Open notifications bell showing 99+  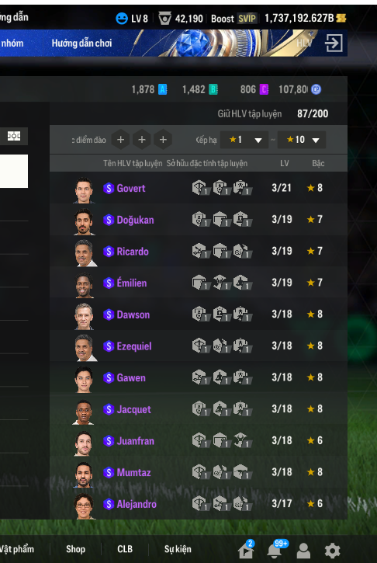pos(275,550)
